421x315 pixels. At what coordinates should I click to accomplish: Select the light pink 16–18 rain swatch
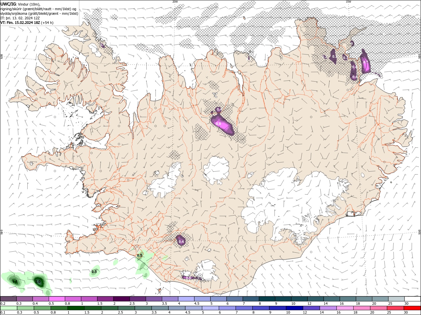coord(345,308)
